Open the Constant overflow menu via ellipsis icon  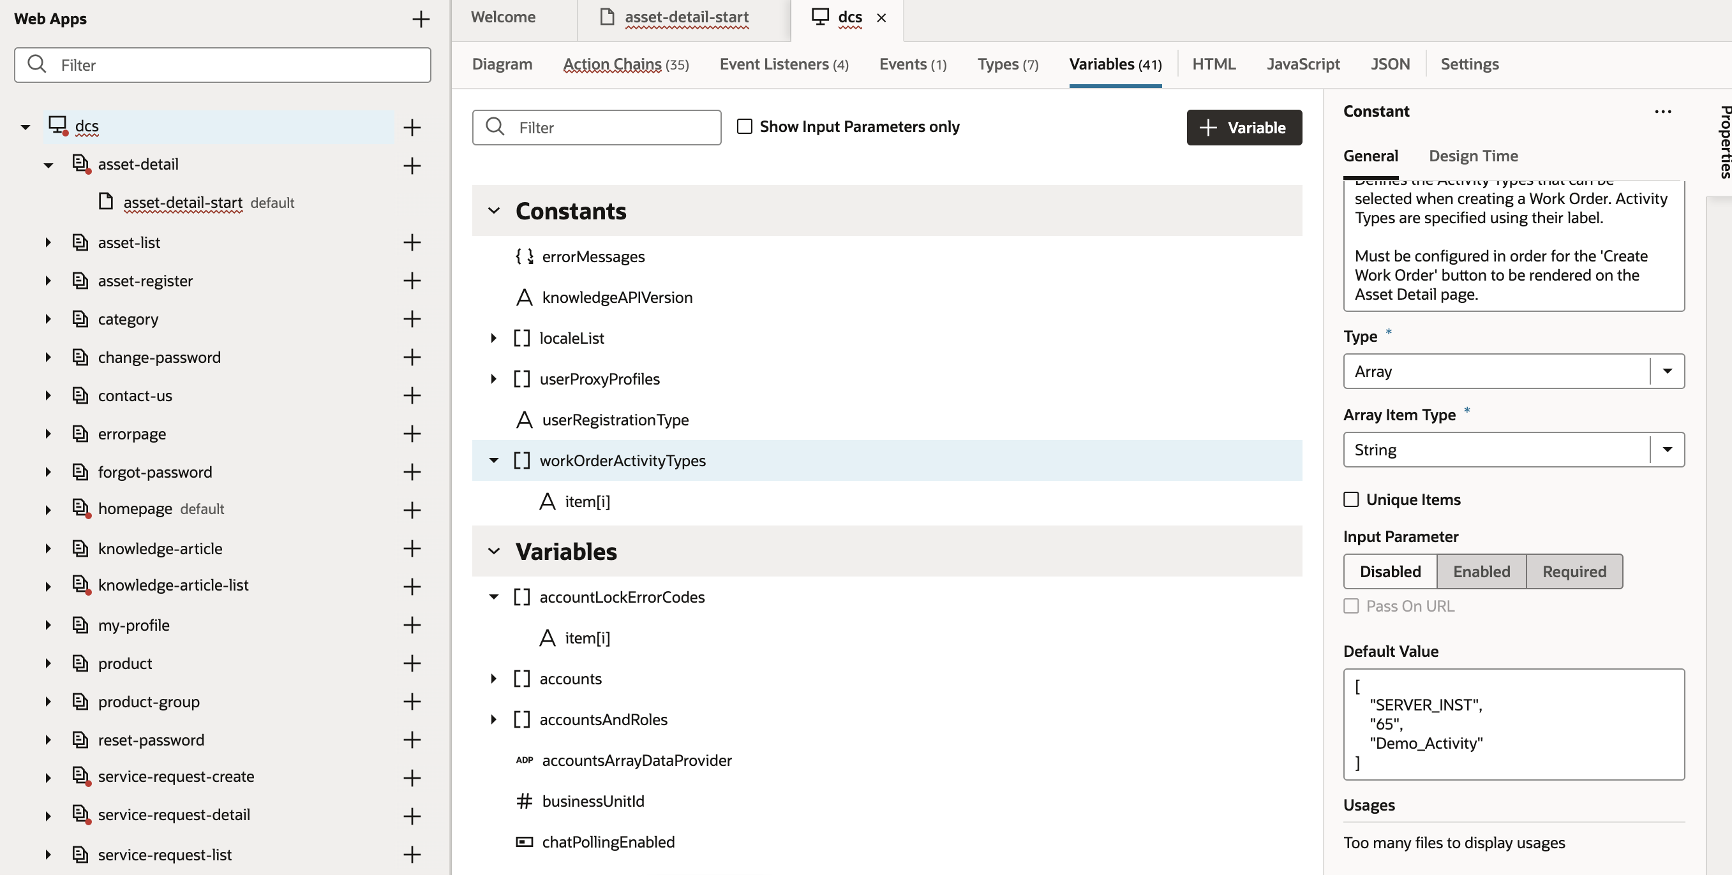pos(1664,112)
